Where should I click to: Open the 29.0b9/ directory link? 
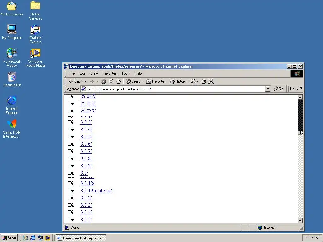coord(88,111)
